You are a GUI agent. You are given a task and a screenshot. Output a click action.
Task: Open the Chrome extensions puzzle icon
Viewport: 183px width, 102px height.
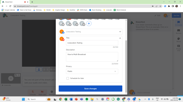click(x=169, y=6)
